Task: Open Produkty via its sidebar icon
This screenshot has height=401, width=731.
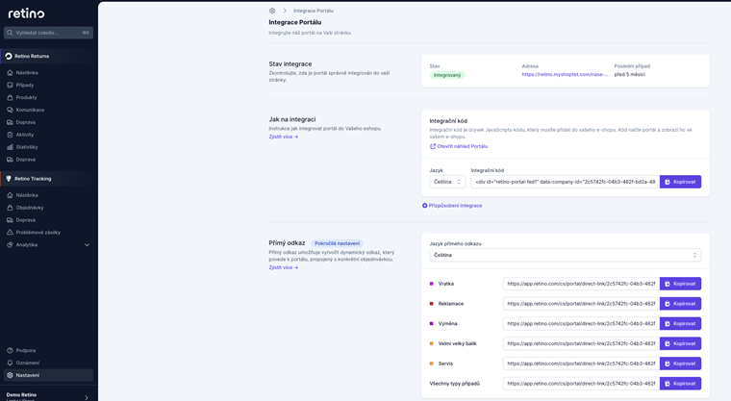Action: point(10,97)
